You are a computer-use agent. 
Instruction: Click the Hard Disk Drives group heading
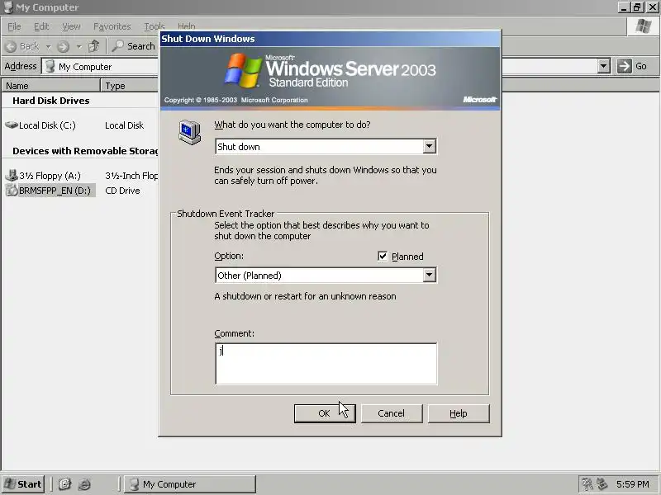pyautogui.click(x=51, y=101)
